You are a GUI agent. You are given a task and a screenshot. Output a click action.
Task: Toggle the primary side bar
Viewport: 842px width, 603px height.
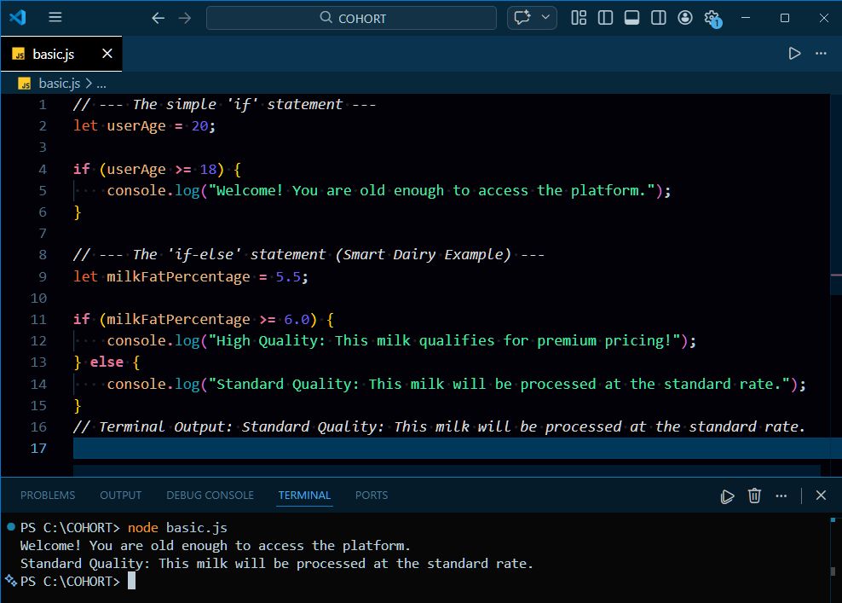605,18
